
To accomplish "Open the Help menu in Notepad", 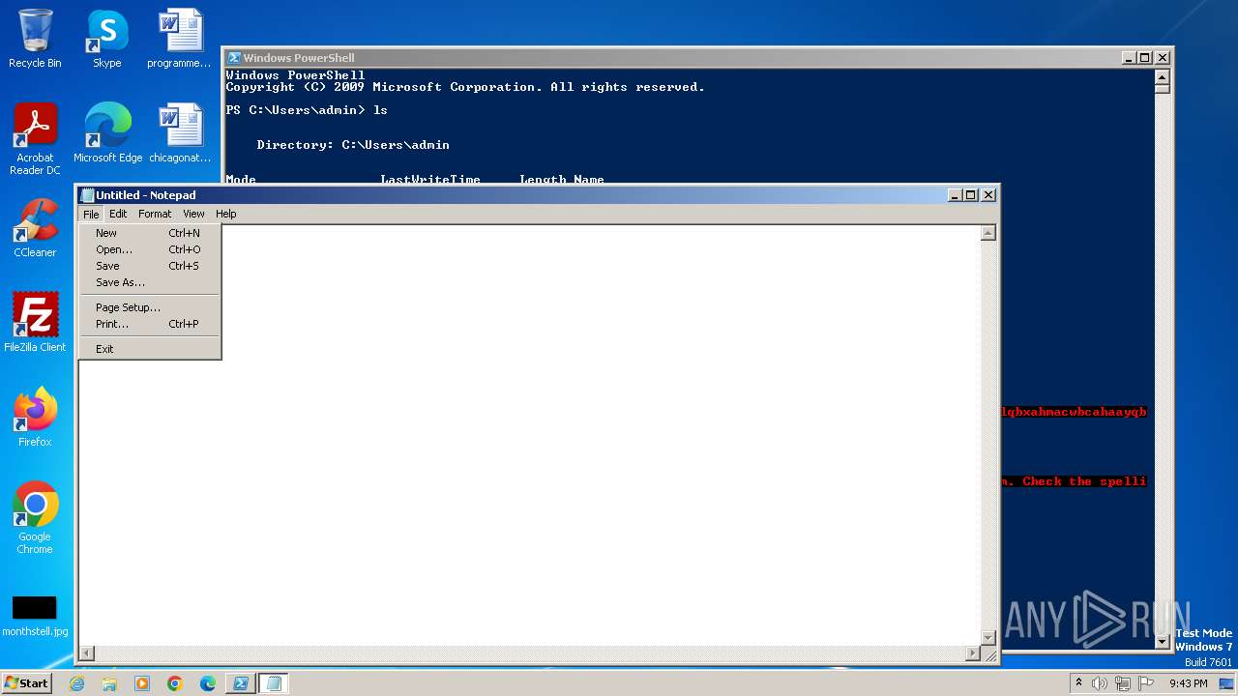I will (x=225, y=214).
